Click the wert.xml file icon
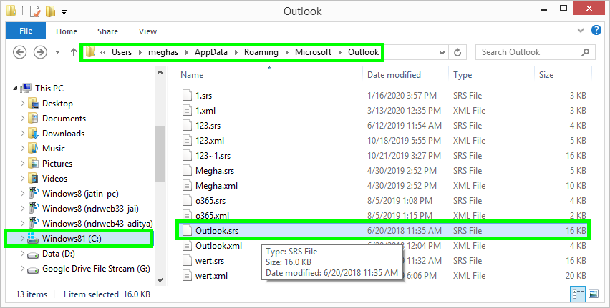The image size is (610, 308). [188, 276]
